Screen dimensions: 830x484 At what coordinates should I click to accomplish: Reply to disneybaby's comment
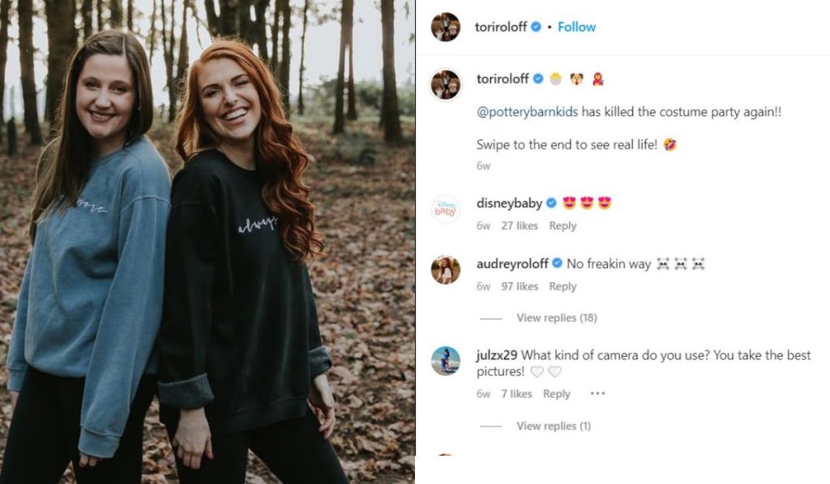[563, 226]
